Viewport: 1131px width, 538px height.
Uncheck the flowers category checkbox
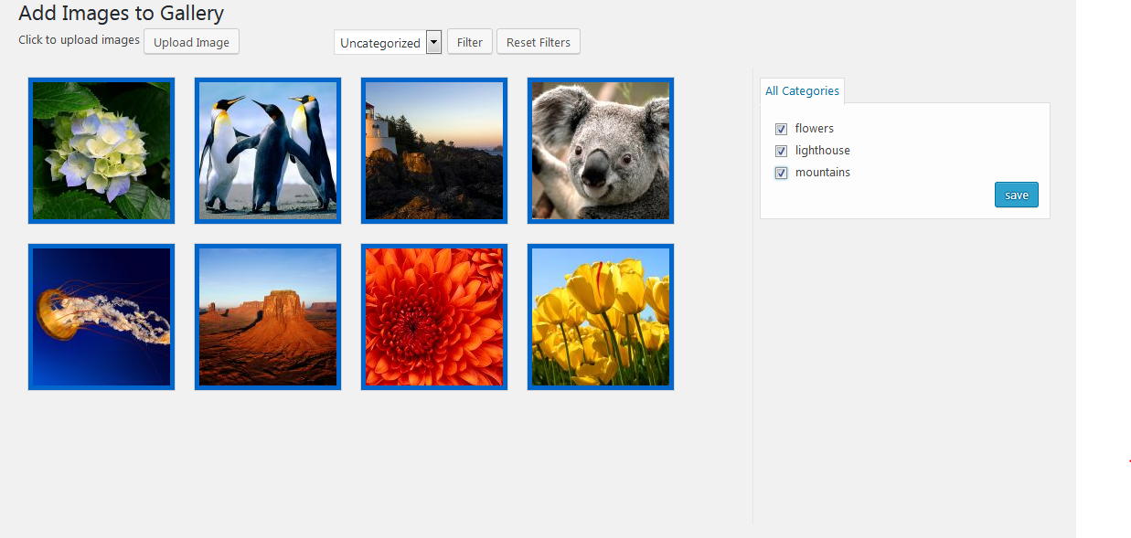(781, 129)
